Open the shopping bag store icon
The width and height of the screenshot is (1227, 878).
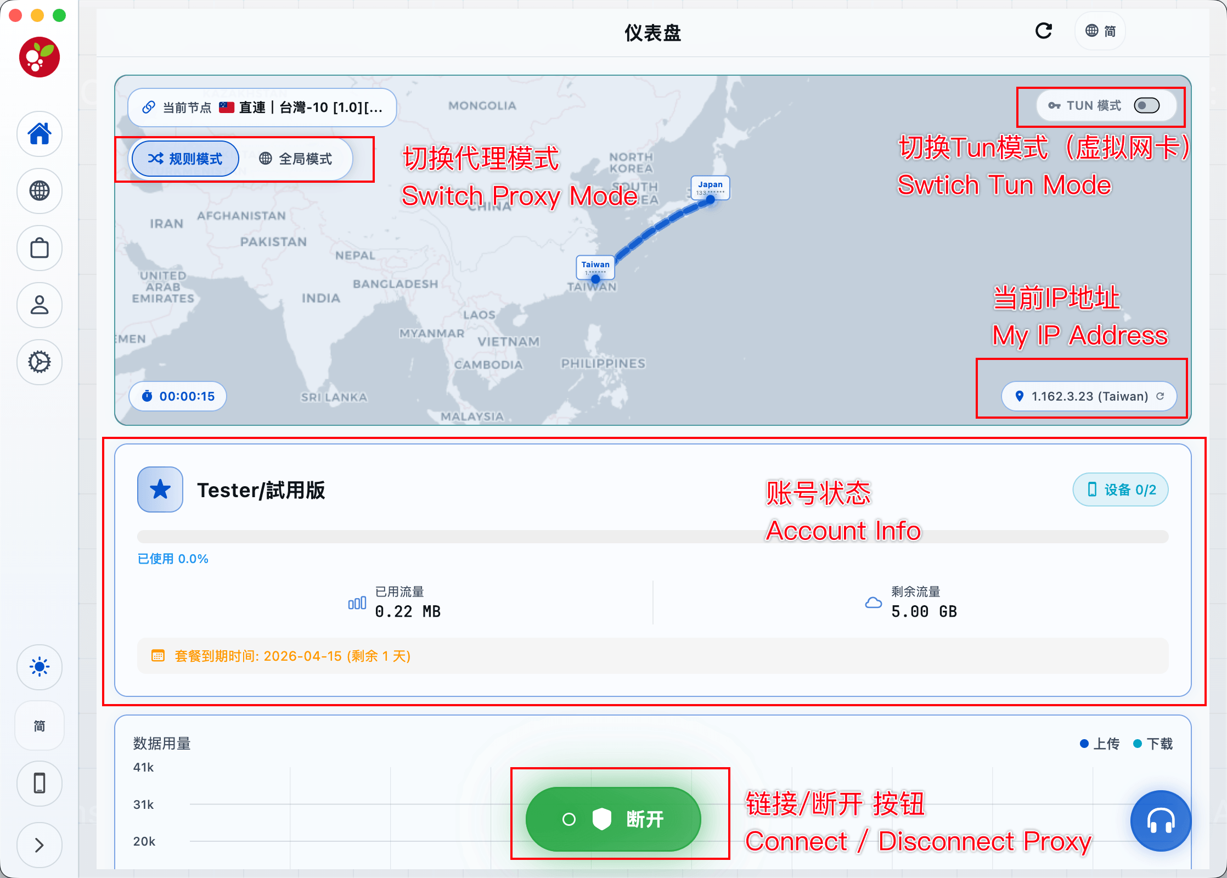coord(40,248)
